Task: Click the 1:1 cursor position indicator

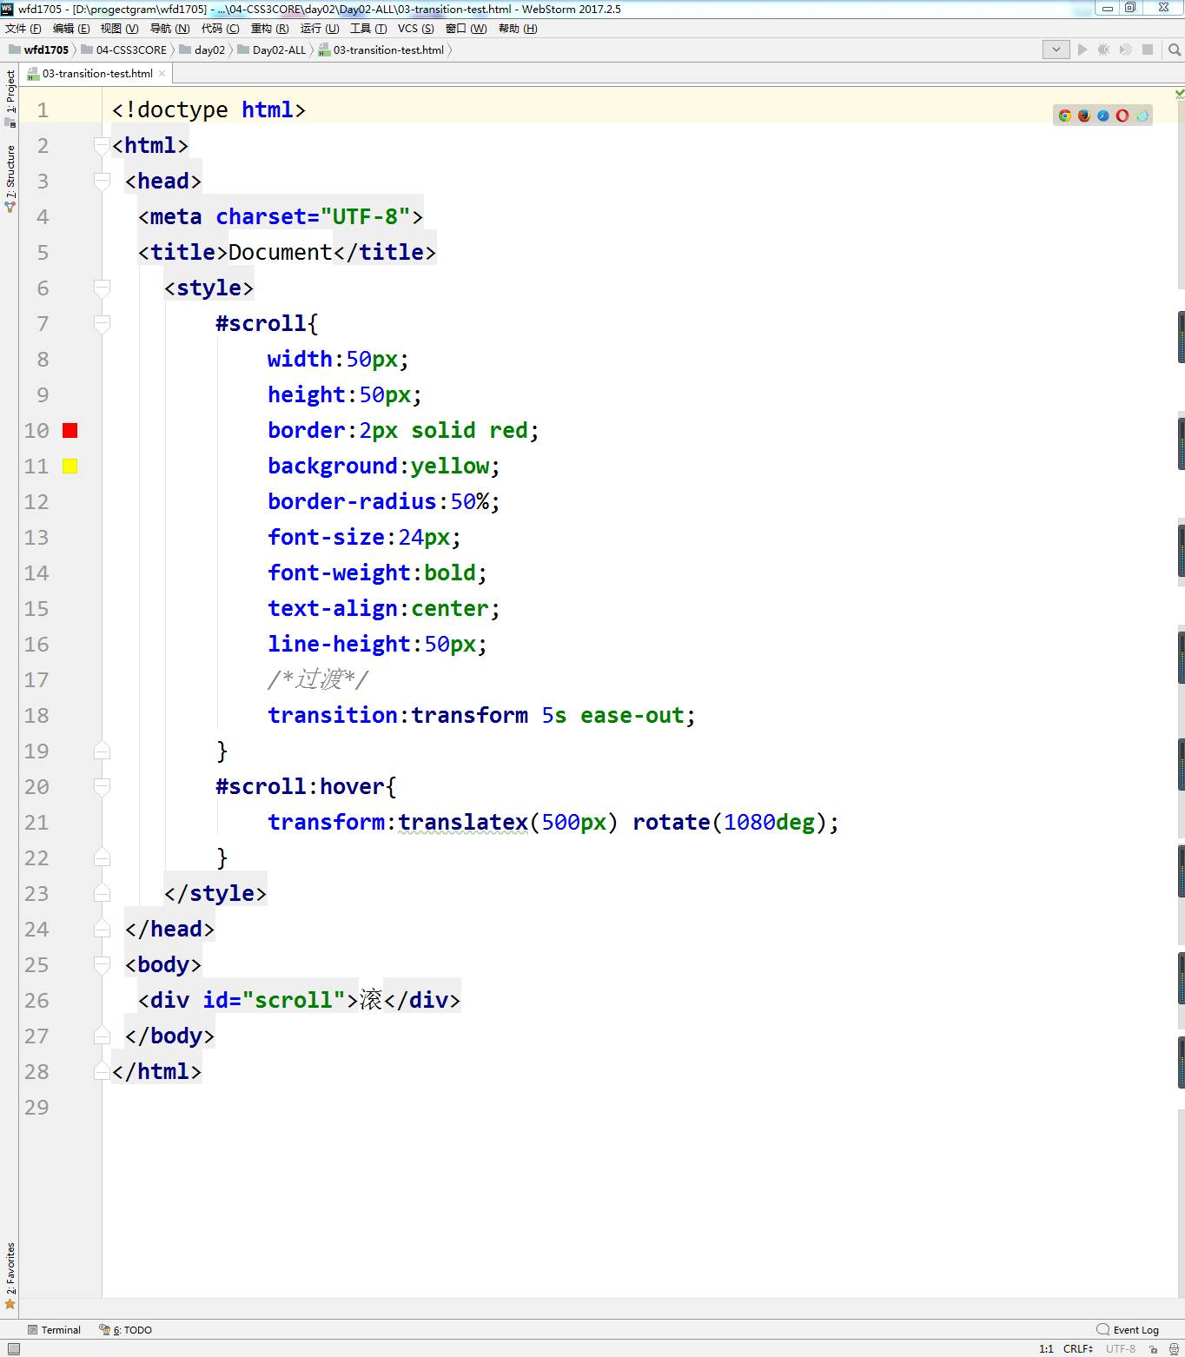Action: click(1046, 1349)
